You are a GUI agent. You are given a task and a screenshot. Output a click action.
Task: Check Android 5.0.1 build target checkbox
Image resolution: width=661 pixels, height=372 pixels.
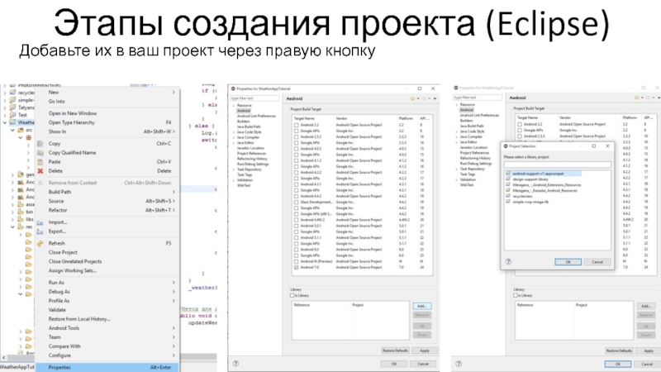coord(297,226)
